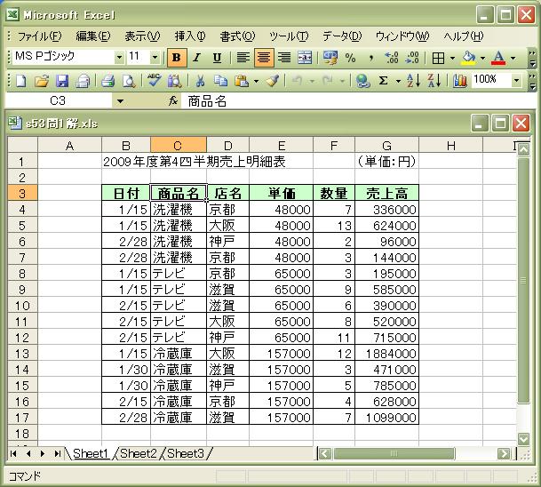Open the 挿入 menu

(190, 36)
